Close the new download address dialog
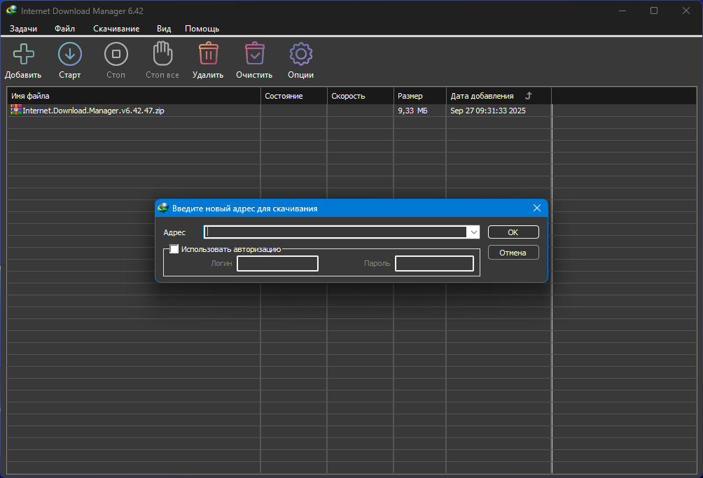The image size is (703, 478). (537, 209)
